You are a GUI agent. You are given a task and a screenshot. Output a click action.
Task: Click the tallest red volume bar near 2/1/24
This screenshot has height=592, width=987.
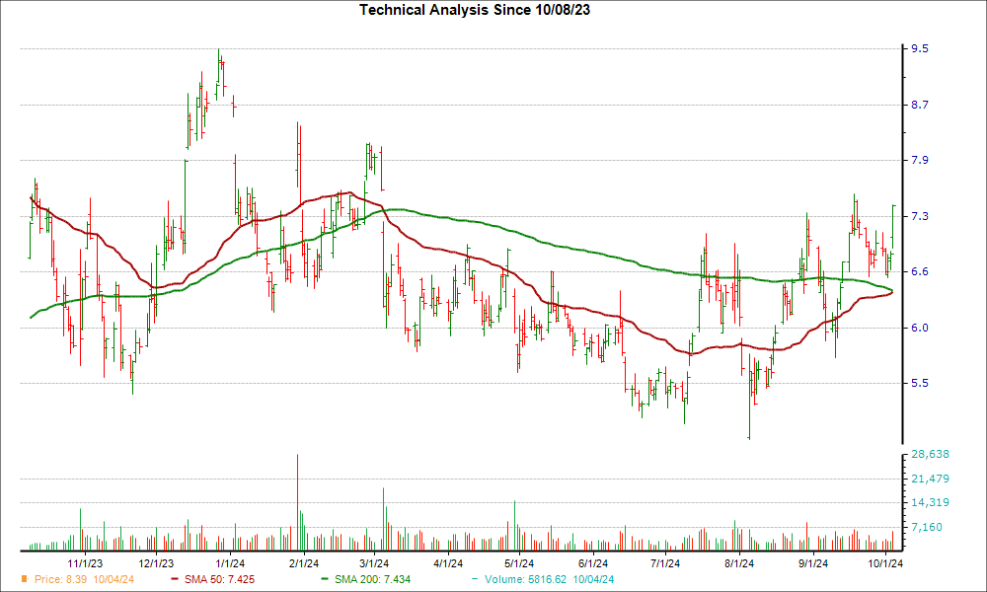tap(297, 502)
